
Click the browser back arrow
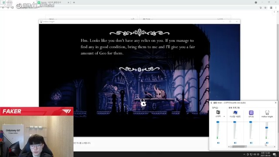pyautogui.click(x=3, y=8)
